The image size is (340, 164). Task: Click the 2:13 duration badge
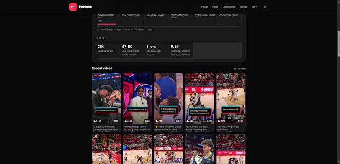[178, 121]
